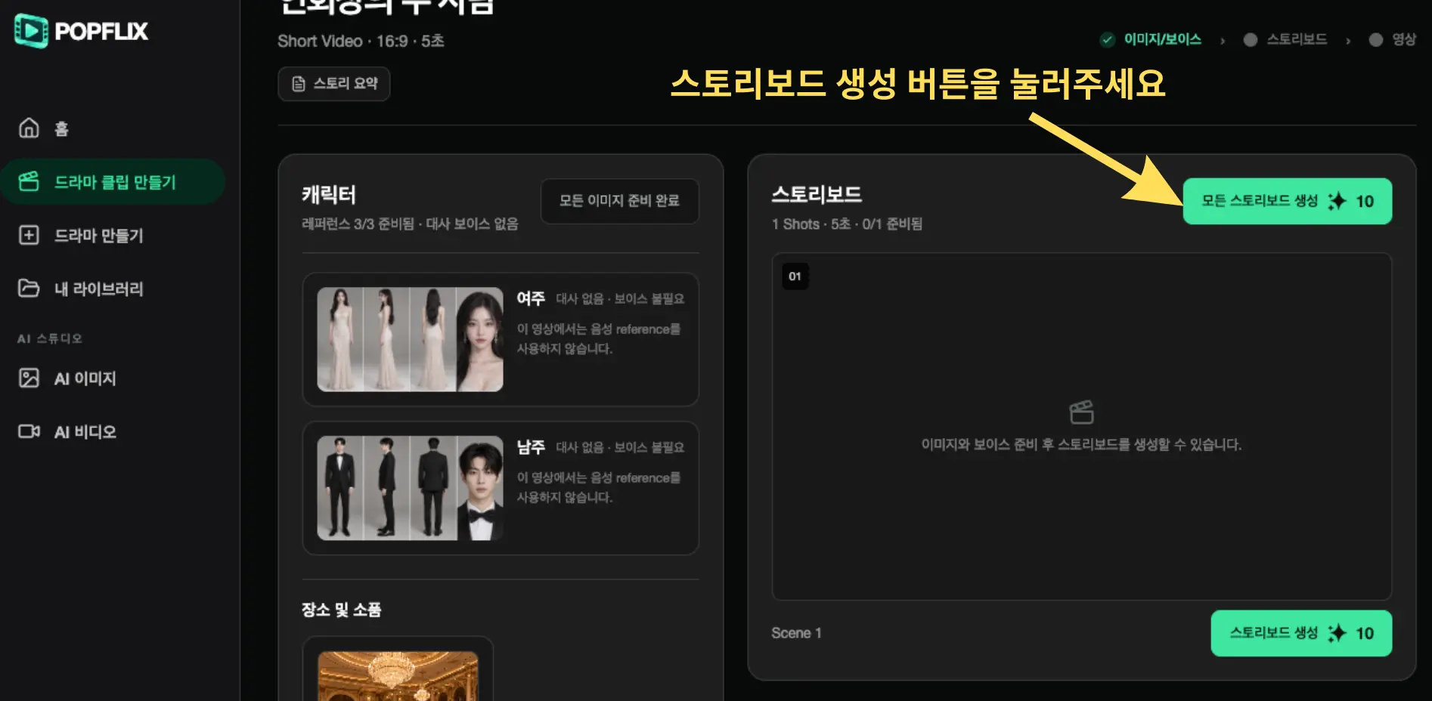Open the 남주 character reference image

pos(410,488)
